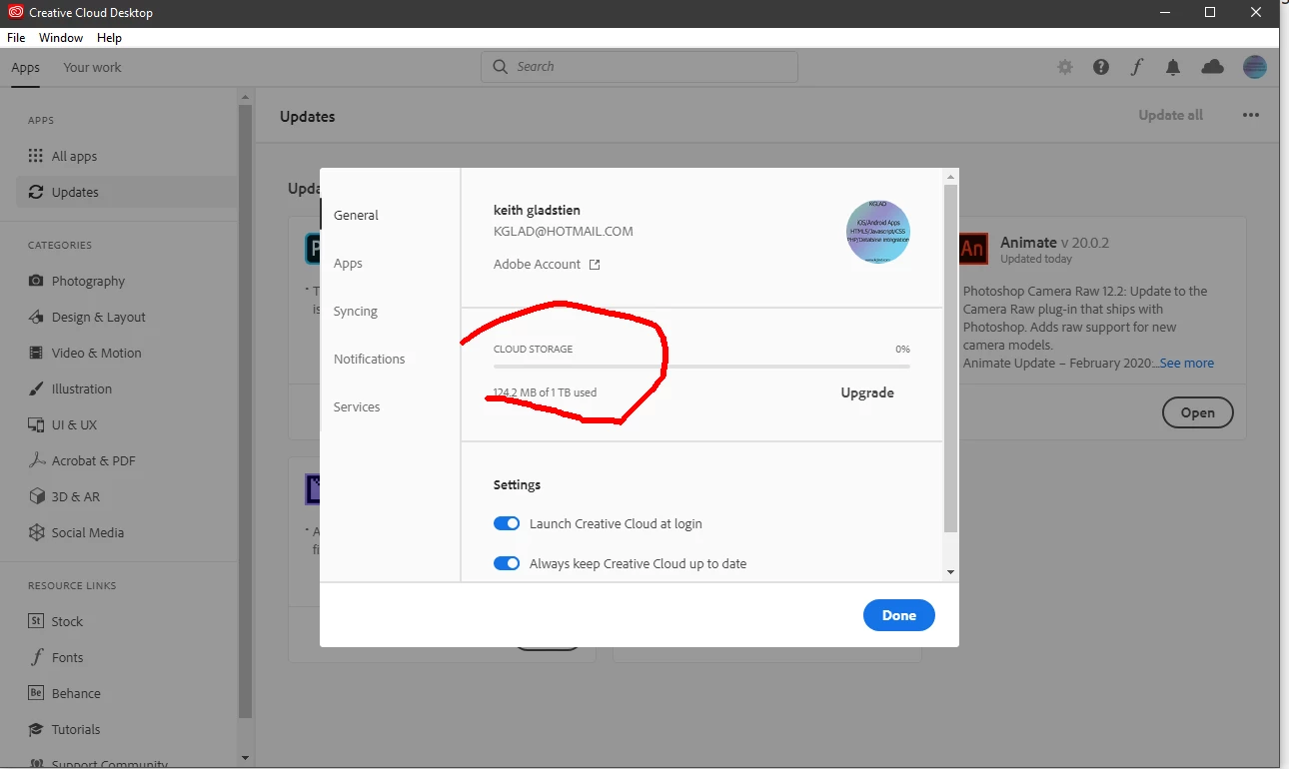The height and width of the screenshot is (769, 1289).
Task: Open the UI & UX category icon
Action: pyautogui.click(x=36, y=424)
